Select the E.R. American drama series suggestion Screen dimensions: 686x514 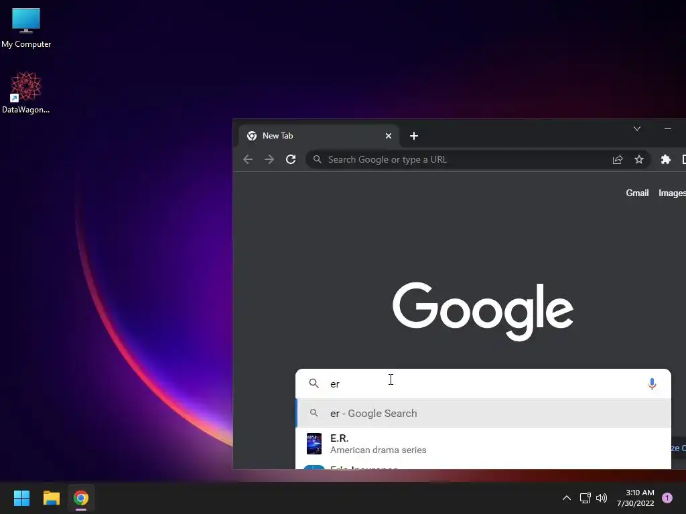483,444
